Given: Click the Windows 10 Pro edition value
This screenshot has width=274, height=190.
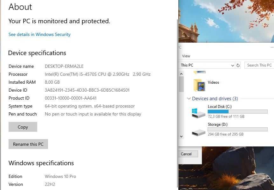Looking at the screenshot, I should pos(60,176).
